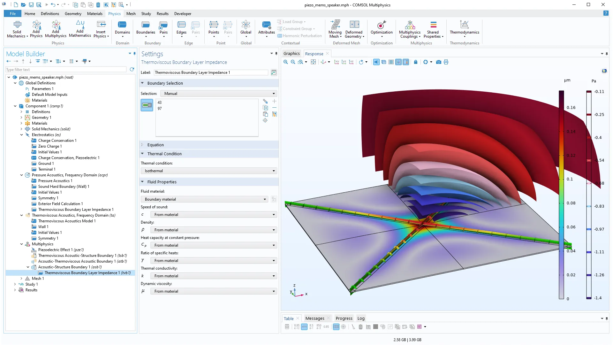Switch to the Messages tab

(314, 318)
